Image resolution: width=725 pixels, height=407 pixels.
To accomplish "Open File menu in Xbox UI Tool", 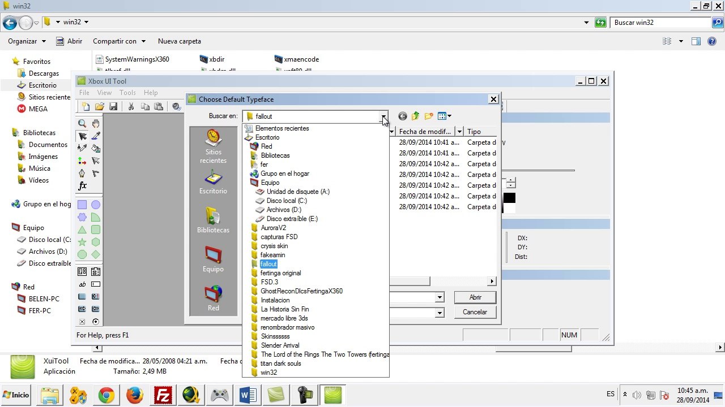I will (84, 93).
